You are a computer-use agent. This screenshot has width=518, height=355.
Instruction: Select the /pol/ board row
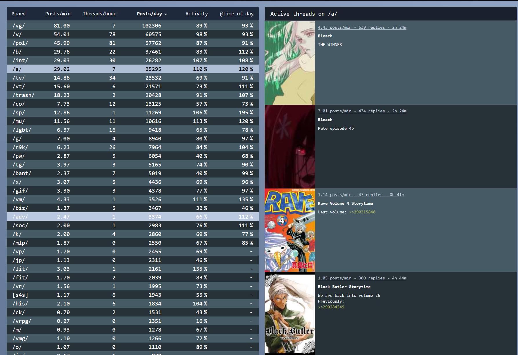tap(133, 43)
